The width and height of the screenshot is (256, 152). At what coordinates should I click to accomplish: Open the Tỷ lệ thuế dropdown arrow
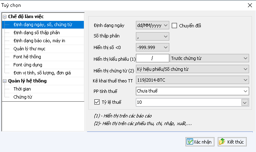click(245, 103)
